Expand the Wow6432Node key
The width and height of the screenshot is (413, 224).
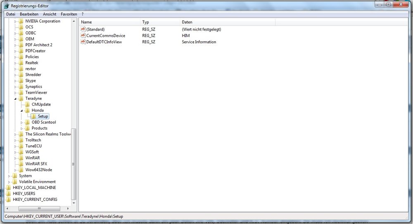pos(16,170)
